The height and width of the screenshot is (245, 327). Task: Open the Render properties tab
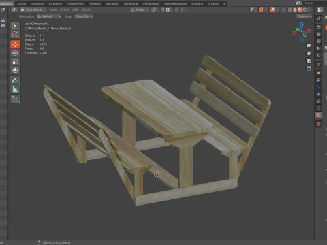318,27
